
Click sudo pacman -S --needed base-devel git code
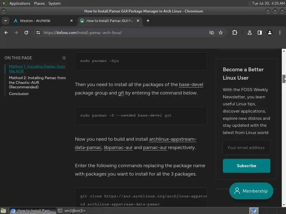[141, 116]
